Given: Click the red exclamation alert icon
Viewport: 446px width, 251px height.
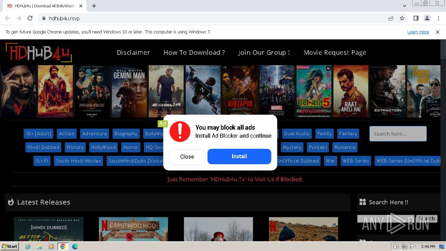Looking at the screenshot, I should click(180, 131).
